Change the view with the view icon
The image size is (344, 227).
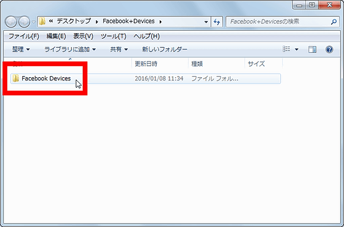pos(286,49)
